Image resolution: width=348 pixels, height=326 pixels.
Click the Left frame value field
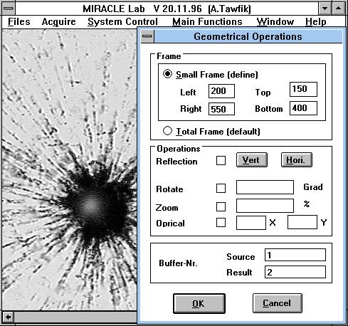tap(221, 91)
